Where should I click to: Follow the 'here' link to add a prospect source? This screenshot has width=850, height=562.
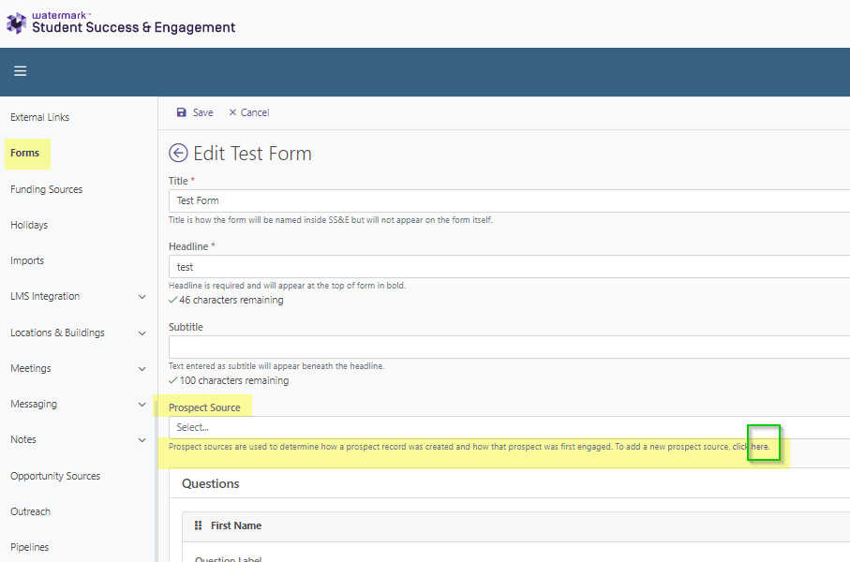coord(759,447)
